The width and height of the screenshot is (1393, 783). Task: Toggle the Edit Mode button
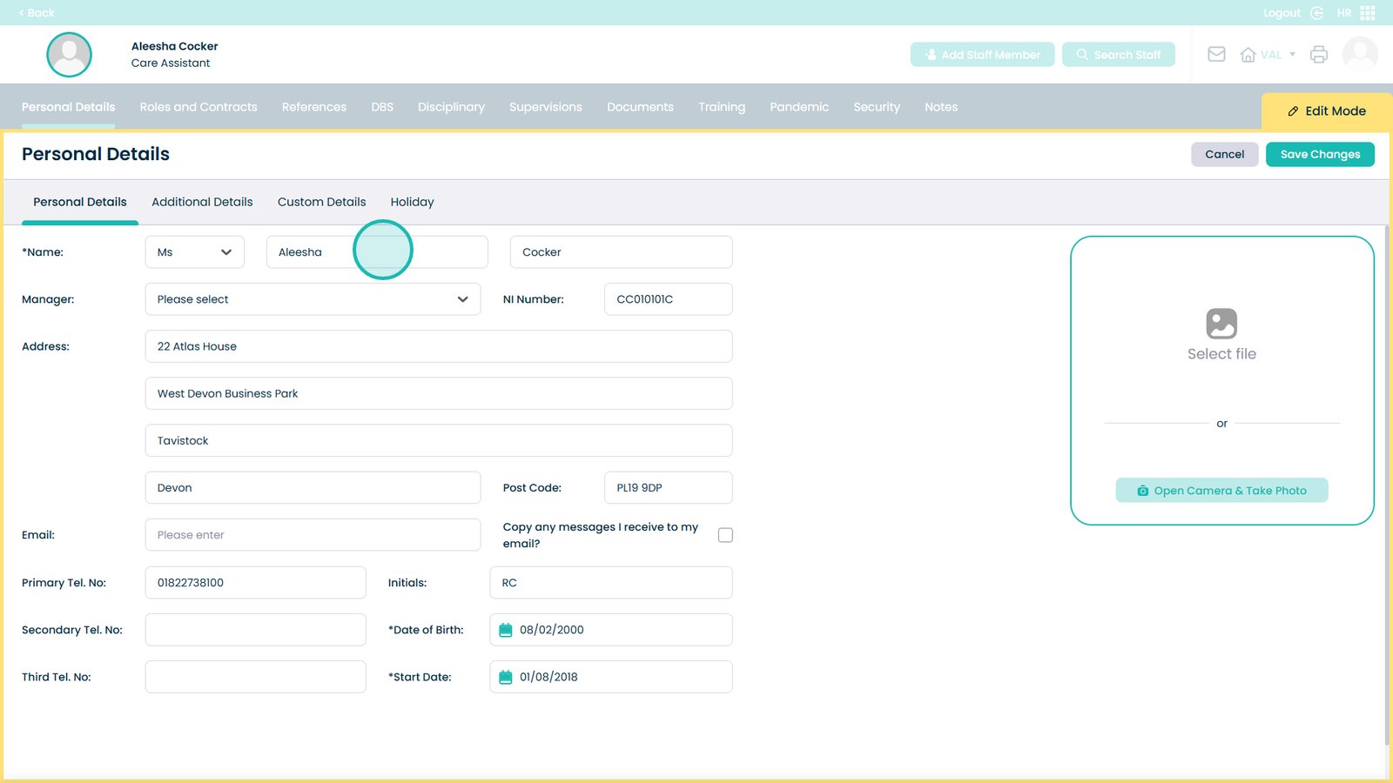[x=1326, y=111]
